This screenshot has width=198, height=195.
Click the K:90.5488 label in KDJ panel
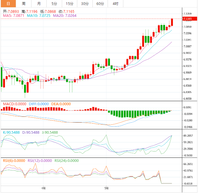pyautogui.click(x=11, y=132)
